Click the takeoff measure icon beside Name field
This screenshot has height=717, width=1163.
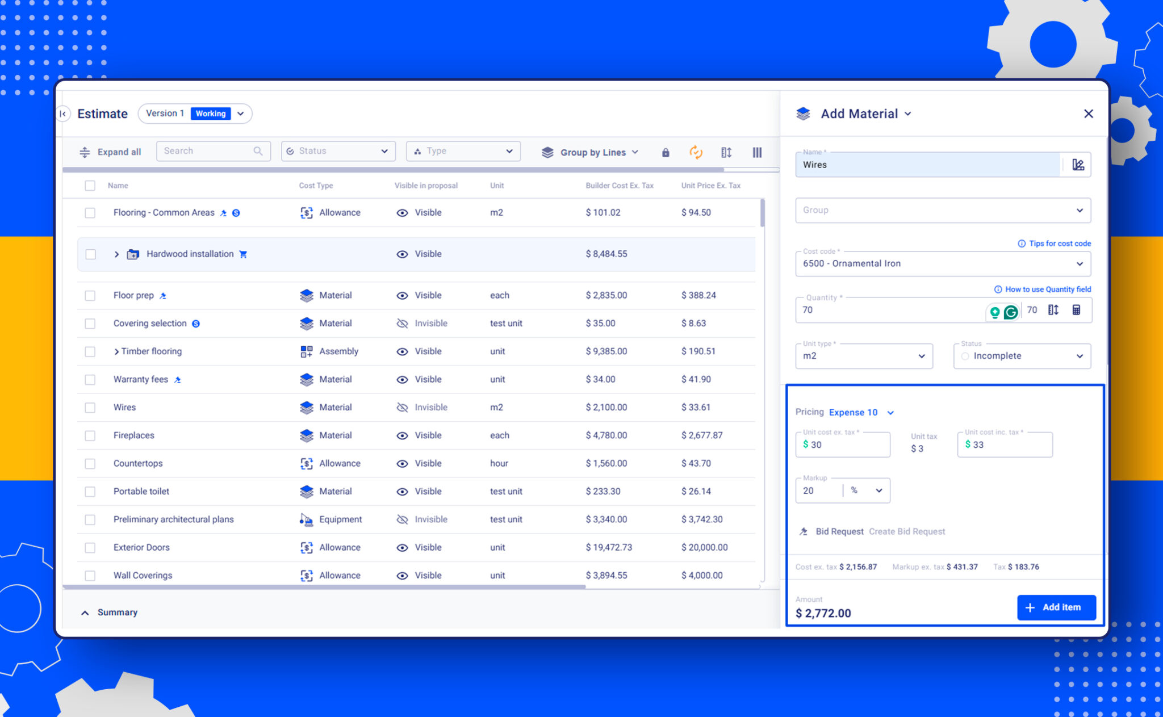(1078, 165)
